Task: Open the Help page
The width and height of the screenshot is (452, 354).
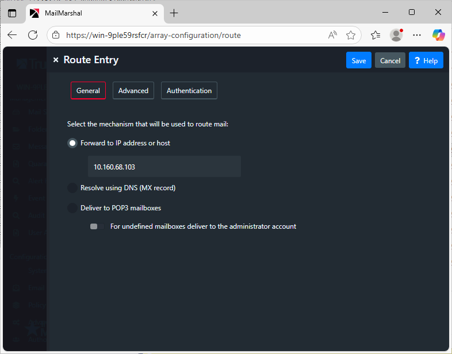Action: pos(426,60)
